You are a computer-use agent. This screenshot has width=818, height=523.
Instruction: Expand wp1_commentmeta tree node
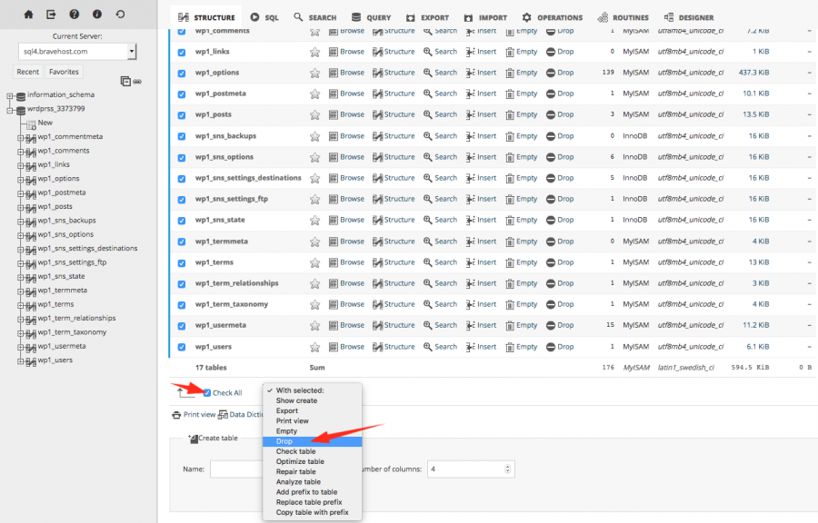tap(20, 138)
